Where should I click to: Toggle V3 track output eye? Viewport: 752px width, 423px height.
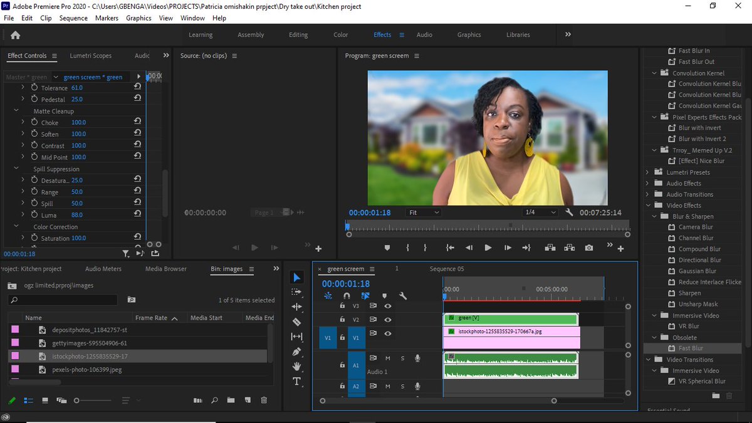click(x=388, y=306)
